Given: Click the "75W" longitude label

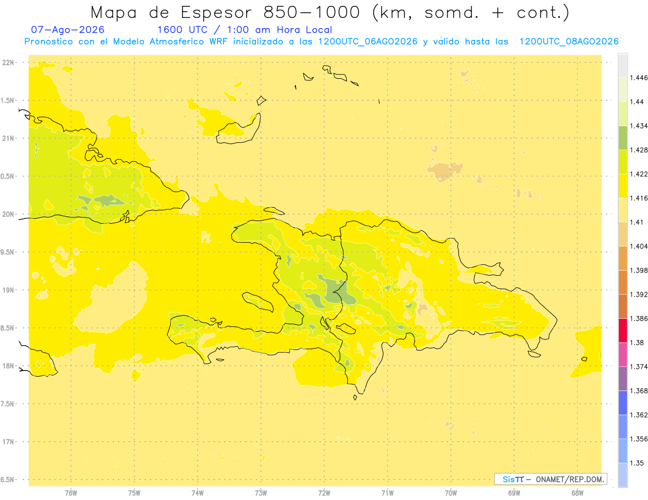Looking at the screenshot, I should coord(134,493).
